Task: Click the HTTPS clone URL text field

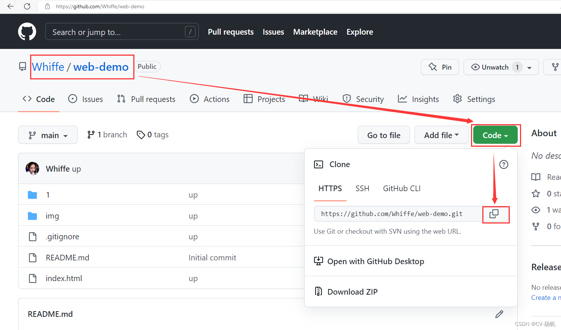Action: (398, 214)
